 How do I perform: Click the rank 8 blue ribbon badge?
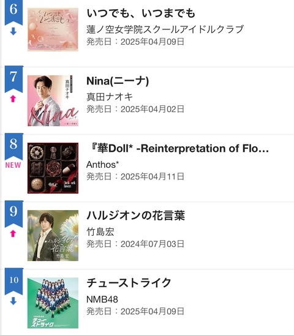point(13,146)
